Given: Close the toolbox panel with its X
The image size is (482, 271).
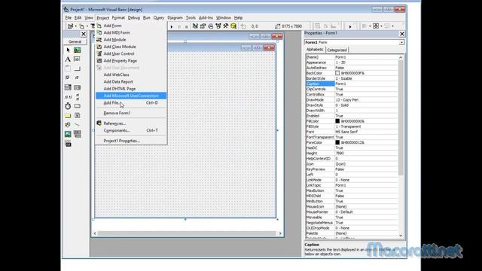Looking at the screenshot, I should (84, 34).
